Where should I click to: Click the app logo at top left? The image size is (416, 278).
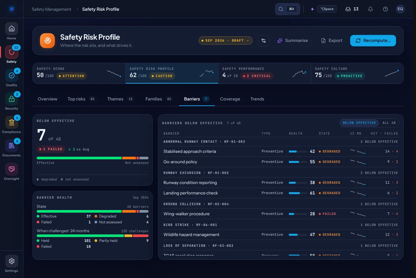(11, 9)
